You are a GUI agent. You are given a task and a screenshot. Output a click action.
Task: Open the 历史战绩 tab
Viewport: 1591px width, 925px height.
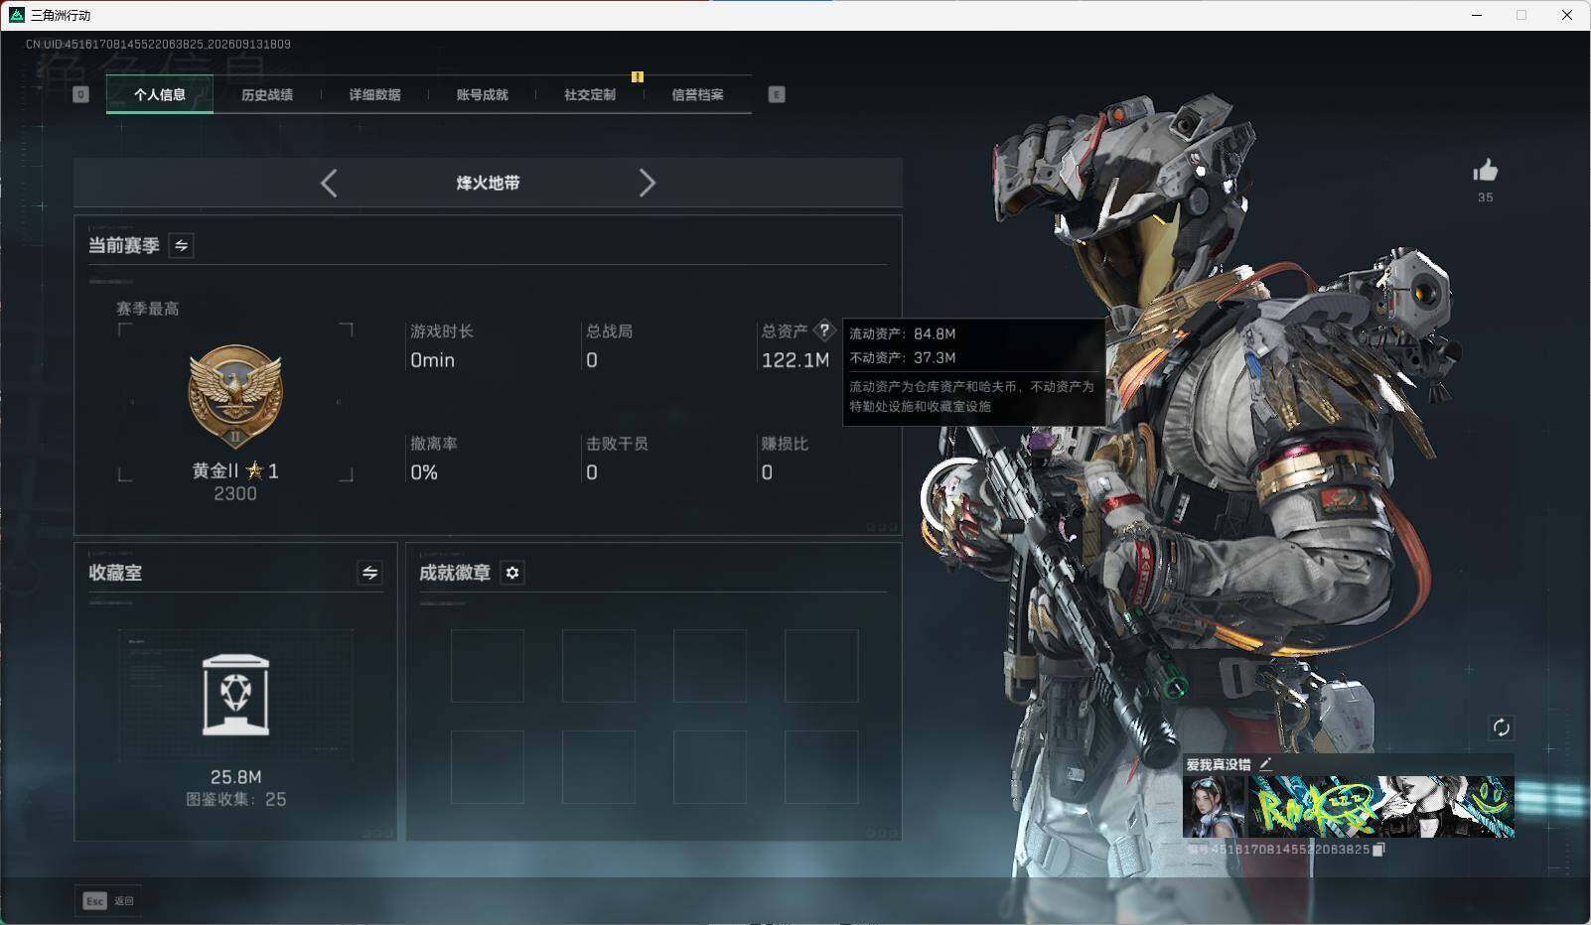(x=267, y=94)
